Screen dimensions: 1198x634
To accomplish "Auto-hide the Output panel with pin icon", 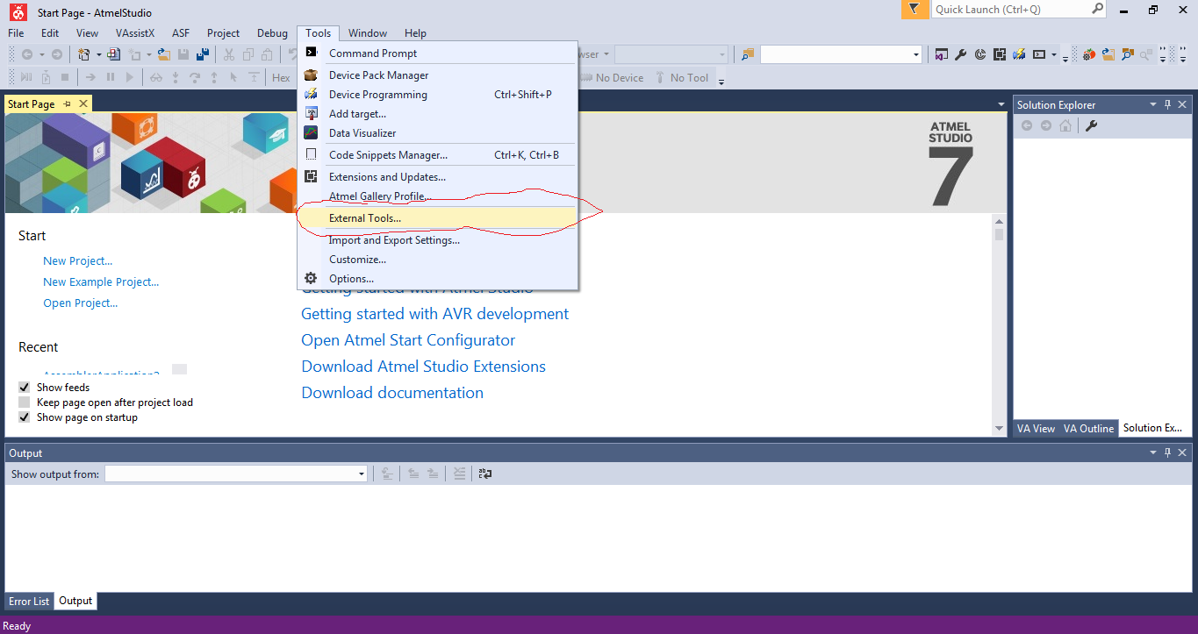I will (1167, 452).
